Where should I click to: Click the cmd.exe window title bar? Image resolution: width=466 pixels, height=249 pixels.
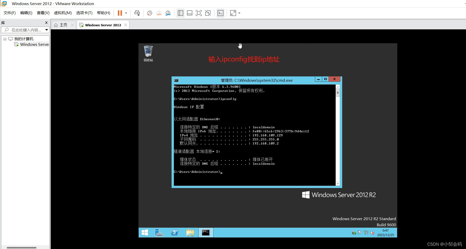(257, 80)
